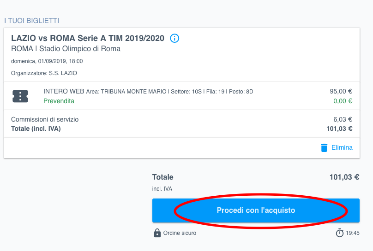
Task: Click the 19:45 countdown timer text
Action: (353, 233)
